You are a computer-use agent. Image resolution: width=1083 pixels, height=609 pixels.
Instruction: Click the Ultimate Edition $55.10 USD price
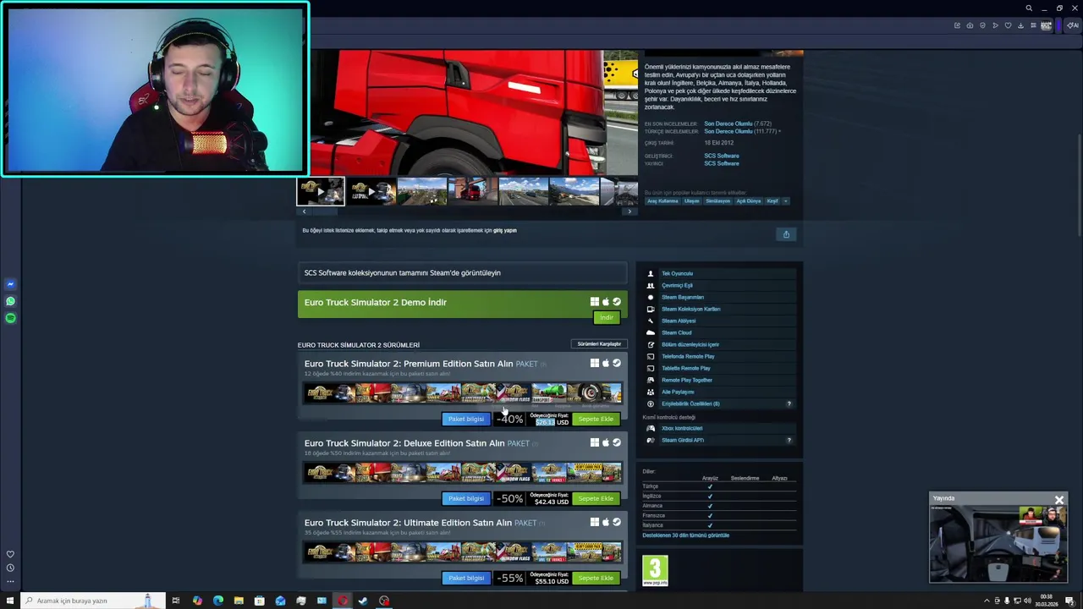551,582
